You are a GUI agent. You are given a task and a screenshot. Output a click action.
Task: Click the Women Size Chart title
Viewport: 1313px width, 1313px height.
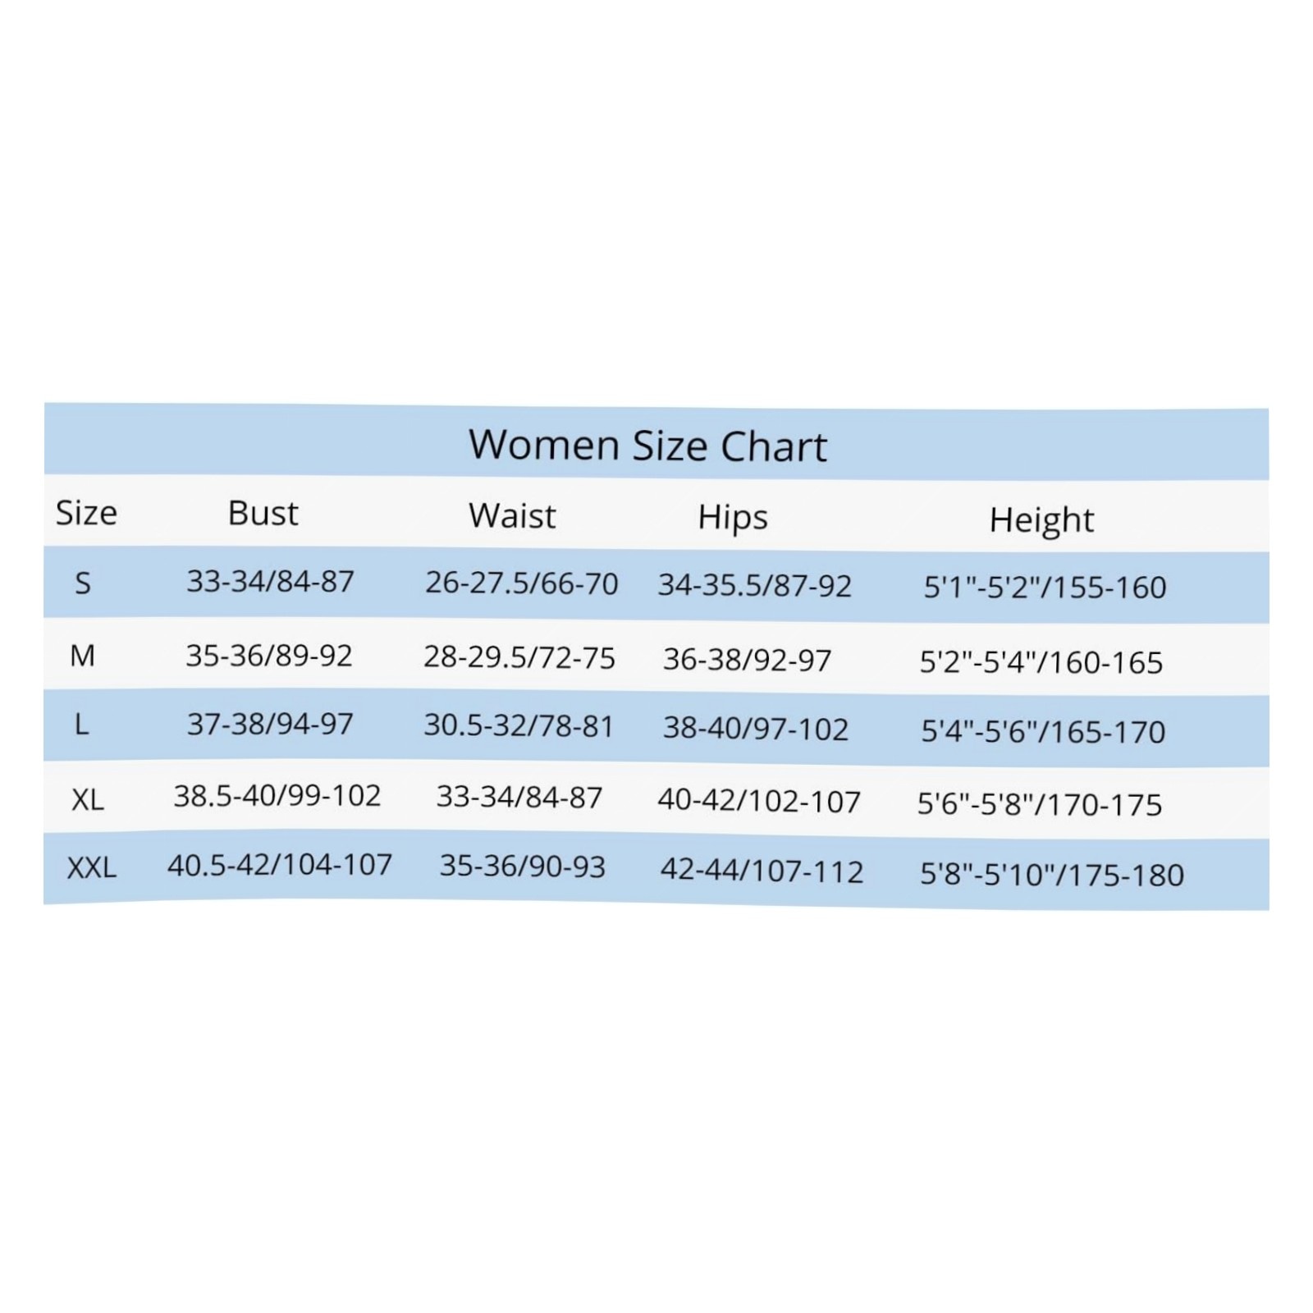[647, 446]
